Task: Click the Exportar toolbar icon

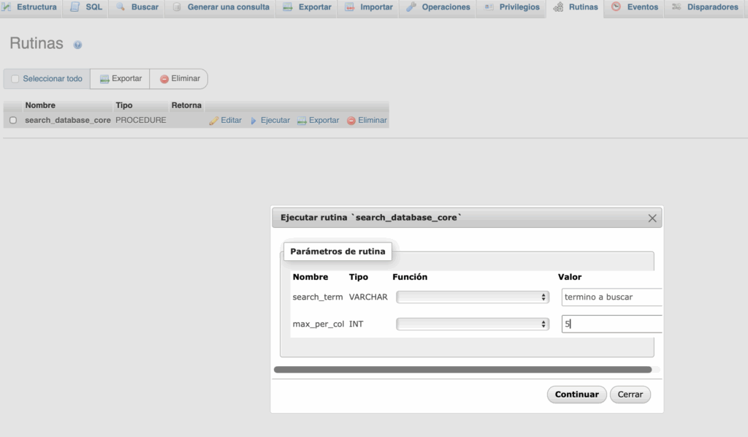Action: [x=286, y=7]
